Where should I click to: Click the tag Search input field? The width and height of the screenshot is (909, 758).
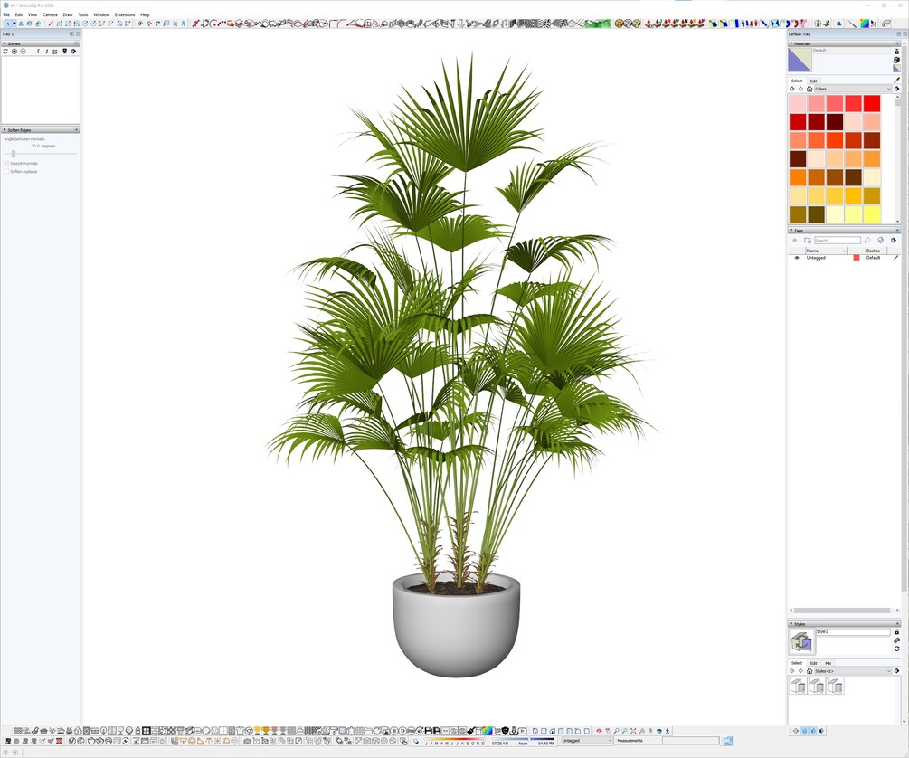[x=838, y=240]
